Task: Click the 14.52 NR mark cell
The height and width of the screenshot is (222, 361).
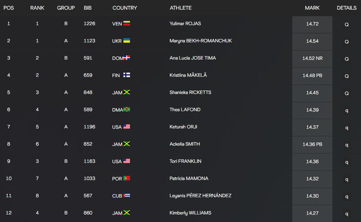Action: [312, 58]
